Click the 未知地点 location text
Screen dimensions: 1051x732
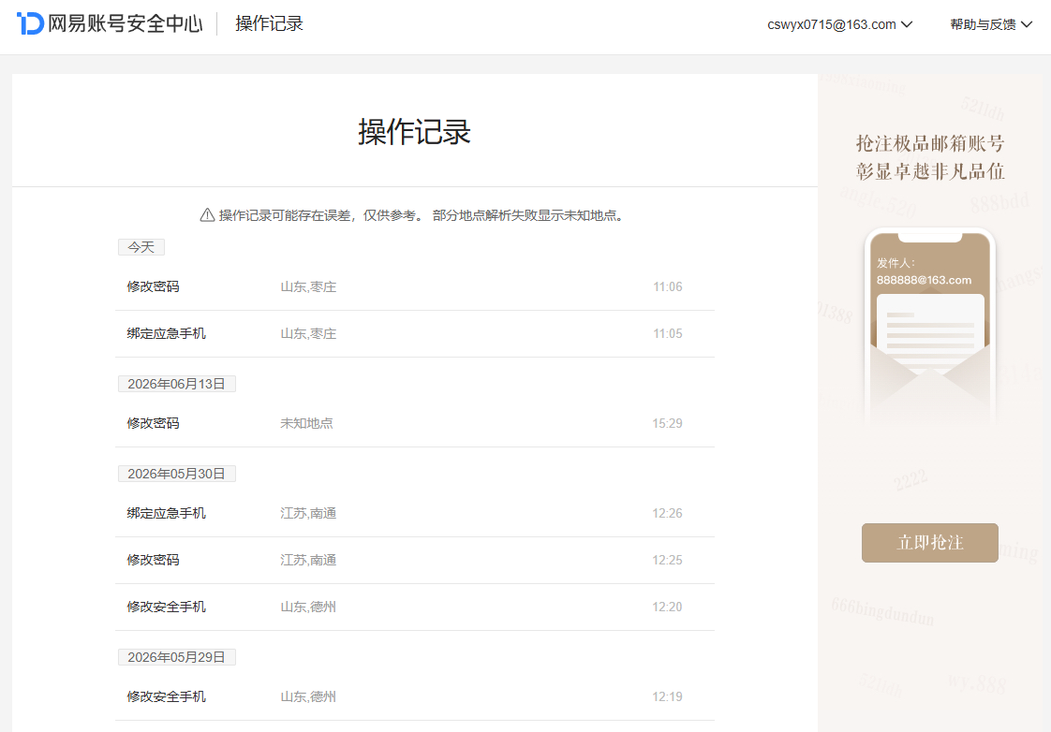tap(306, 423)
